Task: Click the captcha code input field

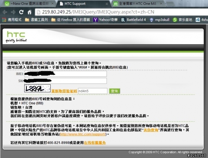Action: tap(93, 91)
